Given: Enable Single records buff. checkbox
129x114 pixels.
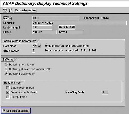Looking at the screenshot, I should (x=8, y=88).
